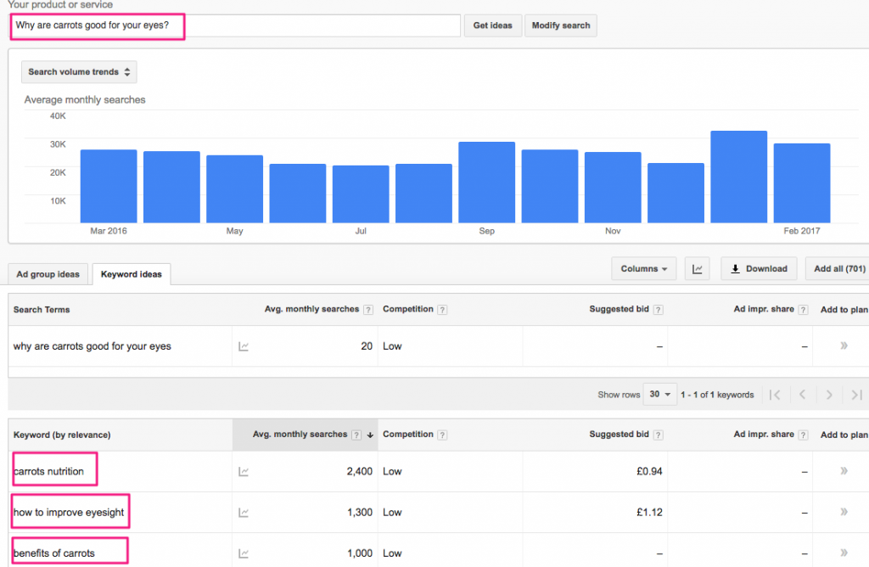Click the product or service search input field
This screenshot has width=869, height=567.
click(x=229, y=25)
